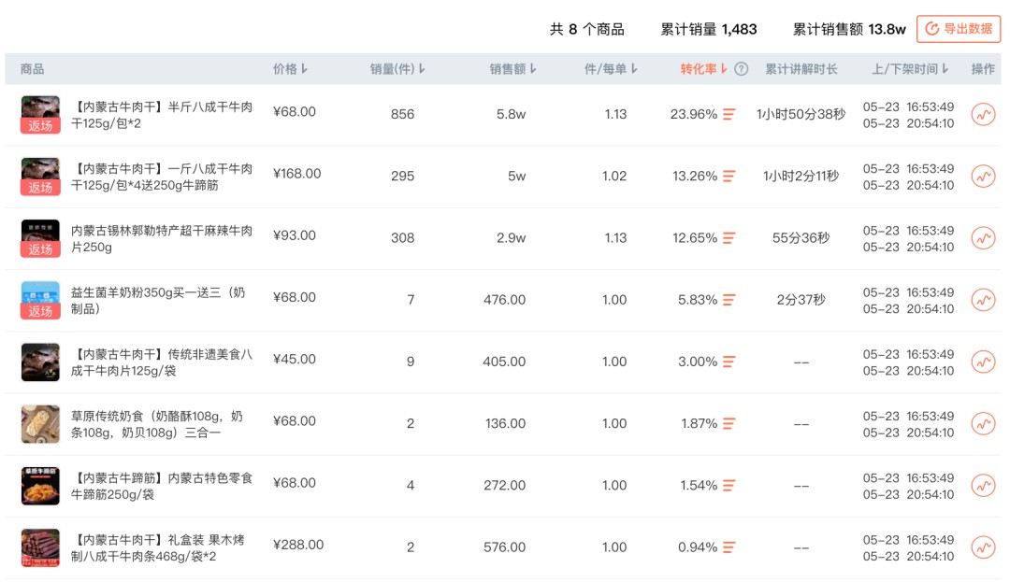Viewport: 1010px width, 582px height.
Task: Open product 内蒙古锡林郭勒特产超干麻辣牛肉片250g
Action: [161, 238]
